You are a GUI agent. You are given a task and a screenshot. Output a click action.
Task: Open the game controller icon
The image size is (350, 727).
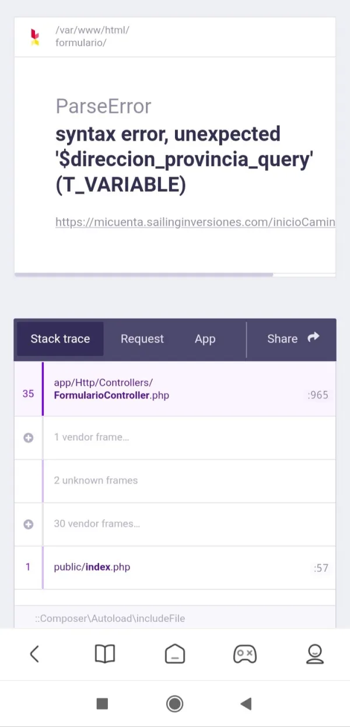[x=245, y=654]
